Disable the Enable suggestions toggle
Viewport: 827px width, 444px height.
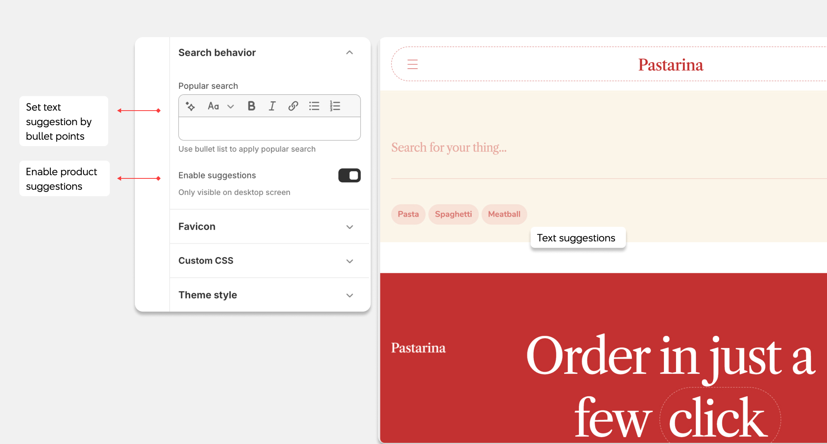coord(349,175)
